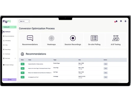Click the Recommendations icon in sidebar
The image size is (131, 98).
(x=4, y=36)
